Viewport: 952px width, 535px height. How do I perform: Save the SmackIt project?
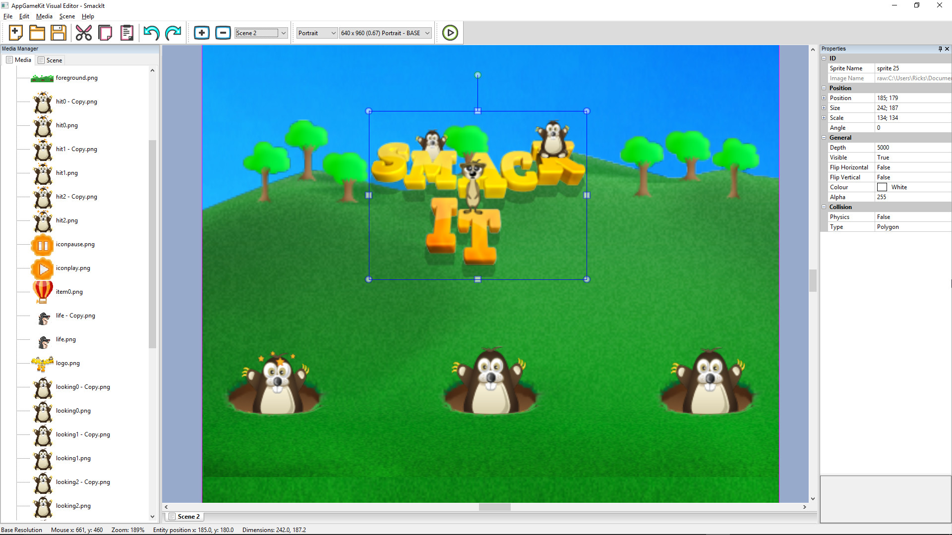point(58,32)
